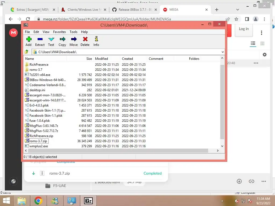The width and height of the screenshot is (275, 206).
Task: Select escargot-msn-7.0.0820 archive
Action: point(47,95)
